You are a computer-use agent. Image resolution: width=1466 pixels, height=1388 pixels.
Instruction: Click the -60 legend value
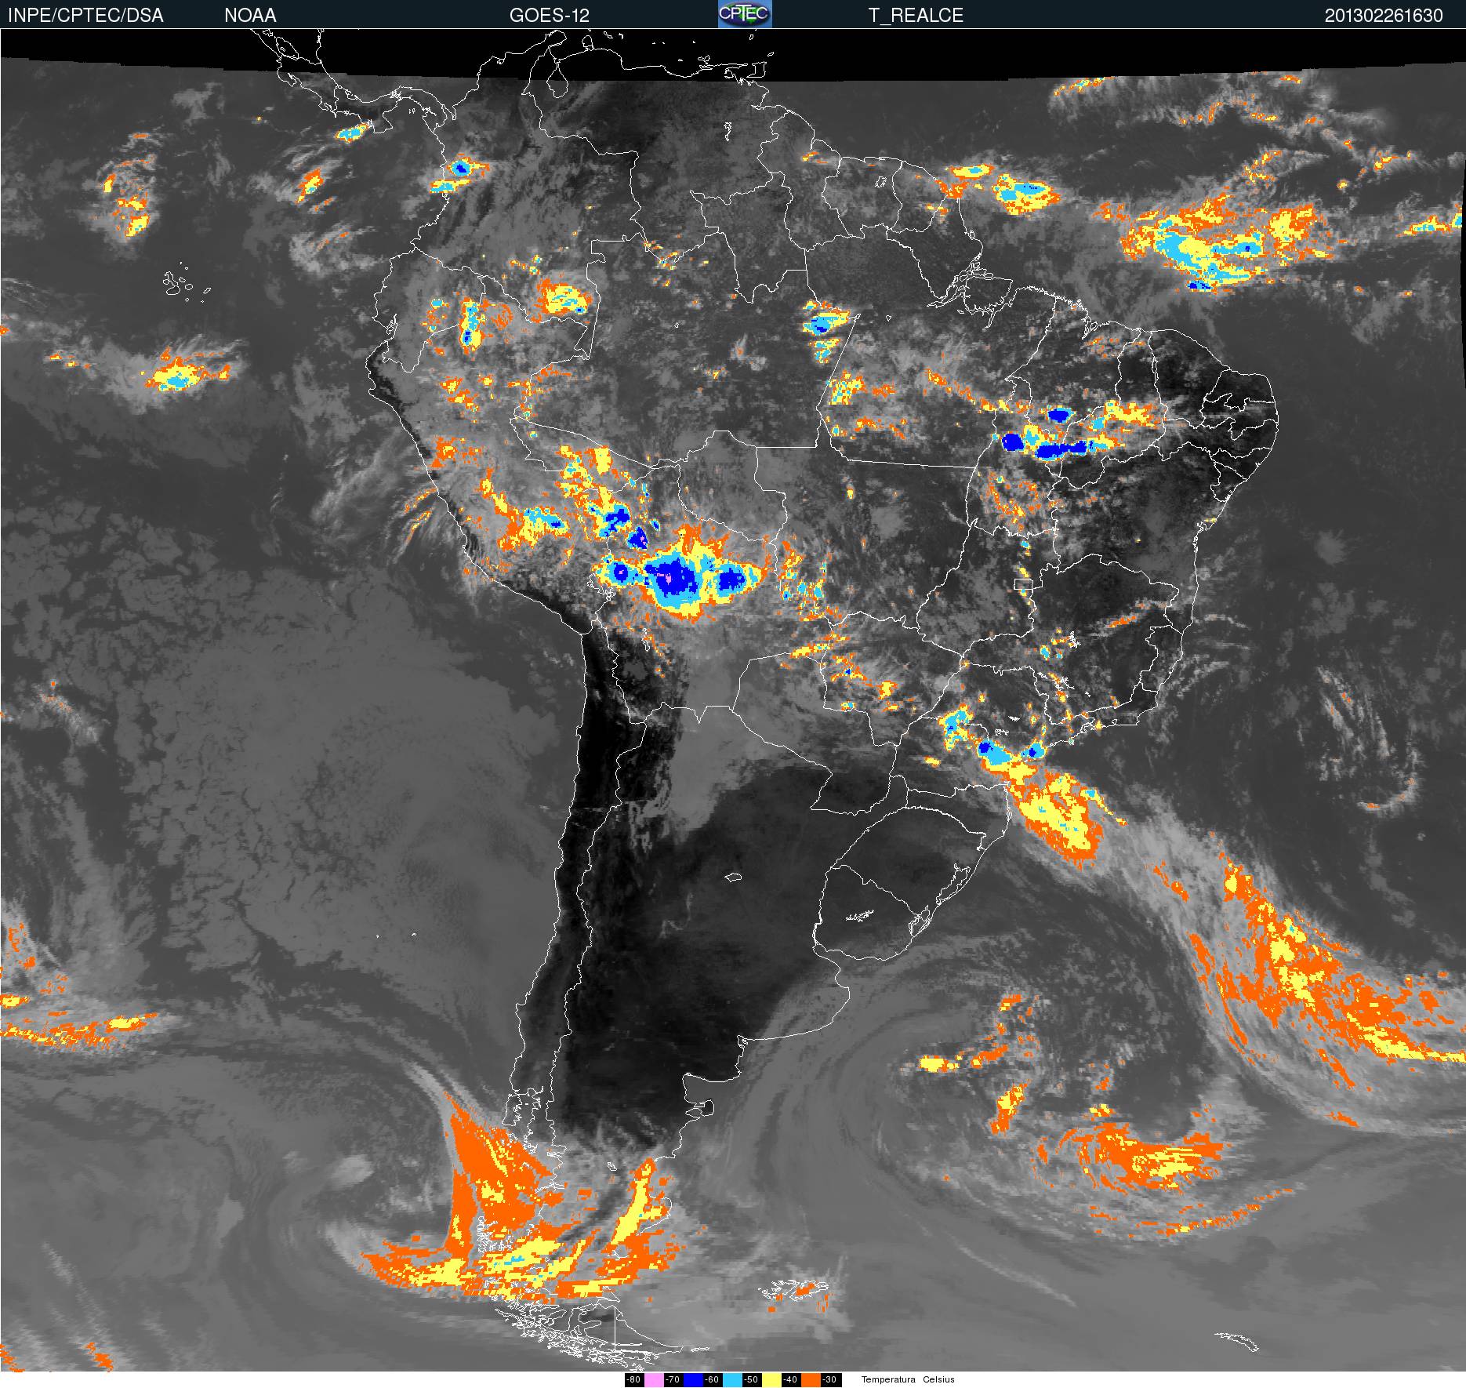pyautogui.click(x=713, y=1380)
